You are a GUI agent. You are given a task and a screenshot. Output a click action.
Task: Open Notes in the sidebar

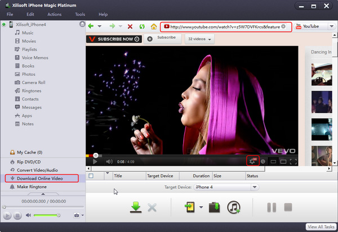pos(28,124)
